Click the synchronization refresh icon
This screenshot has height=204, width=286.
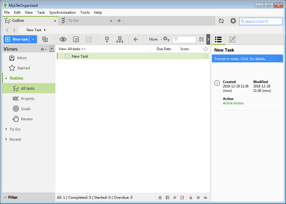pyautogui.click(x=221, y=21)
